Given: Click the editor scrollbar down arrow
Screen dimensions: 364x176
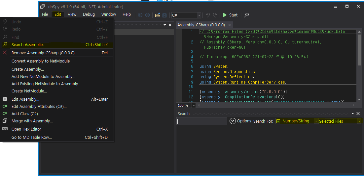Looking at the screenshot, I should pyautogui.click(x=359, y=99).
